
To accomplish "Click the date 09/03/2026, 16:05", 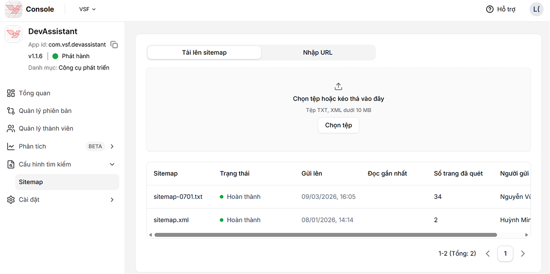I will [329, 197].
